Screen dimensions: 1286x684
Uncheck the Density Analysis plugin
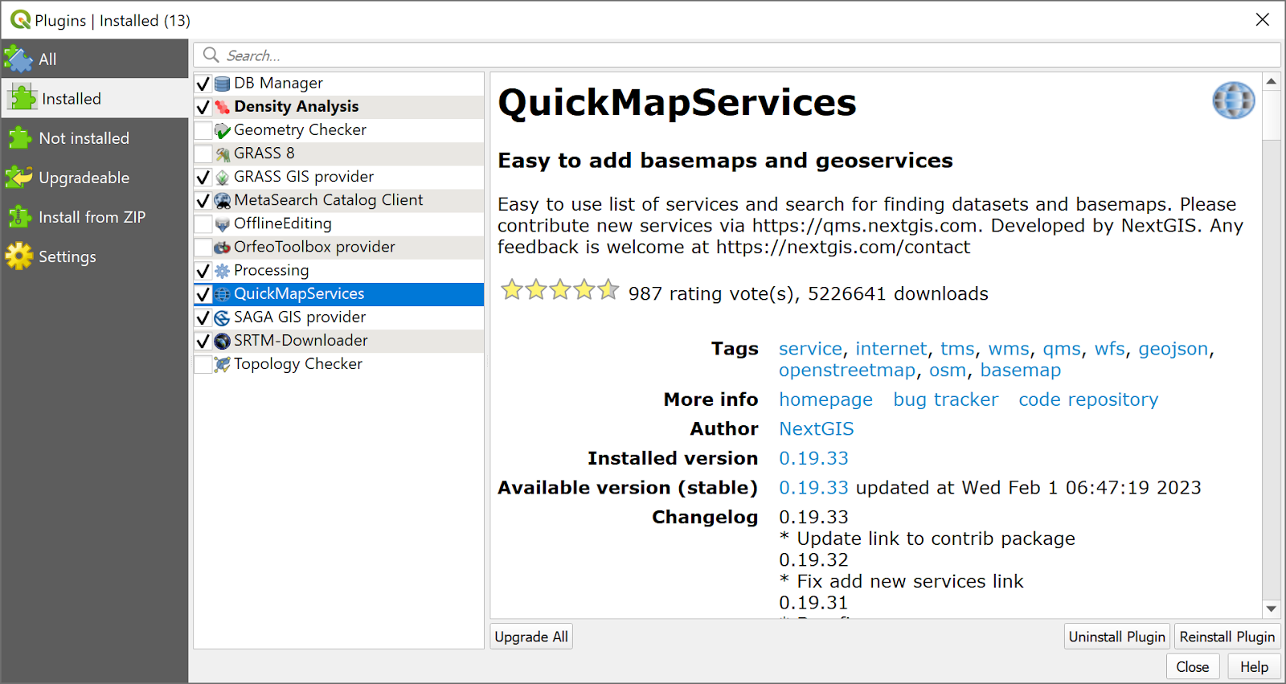pos(203,107)
